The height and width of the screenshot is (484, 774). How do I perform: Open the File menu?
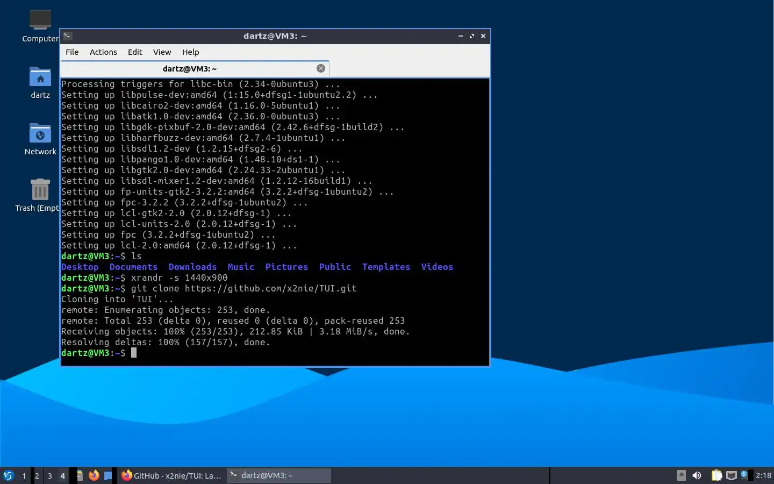point(72,52)
